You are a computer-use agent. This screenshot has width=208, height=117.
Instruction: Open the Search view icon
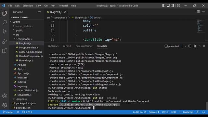tap(5, 22)
